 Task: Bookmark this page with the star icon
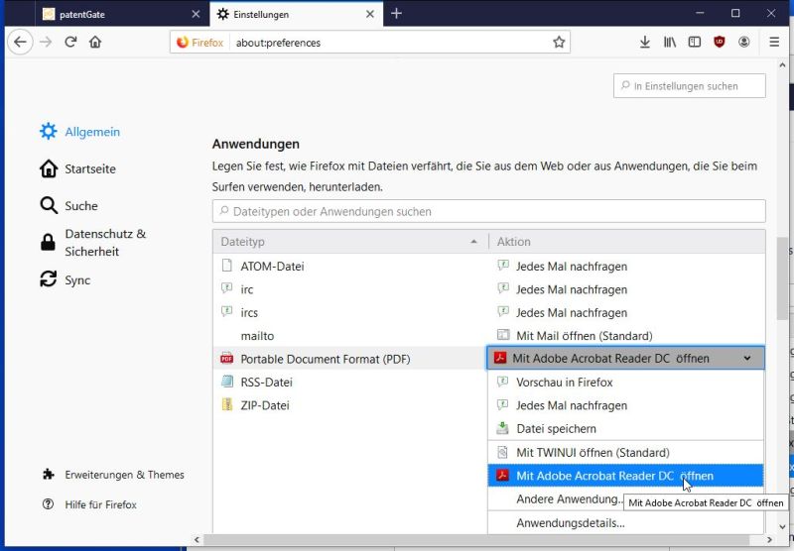coord(559,42)
